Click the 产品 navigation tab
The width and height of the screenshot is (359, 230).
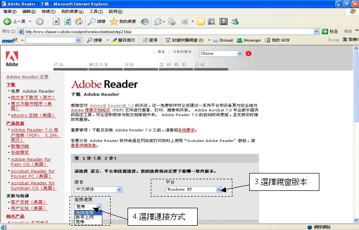coord(59,65)
